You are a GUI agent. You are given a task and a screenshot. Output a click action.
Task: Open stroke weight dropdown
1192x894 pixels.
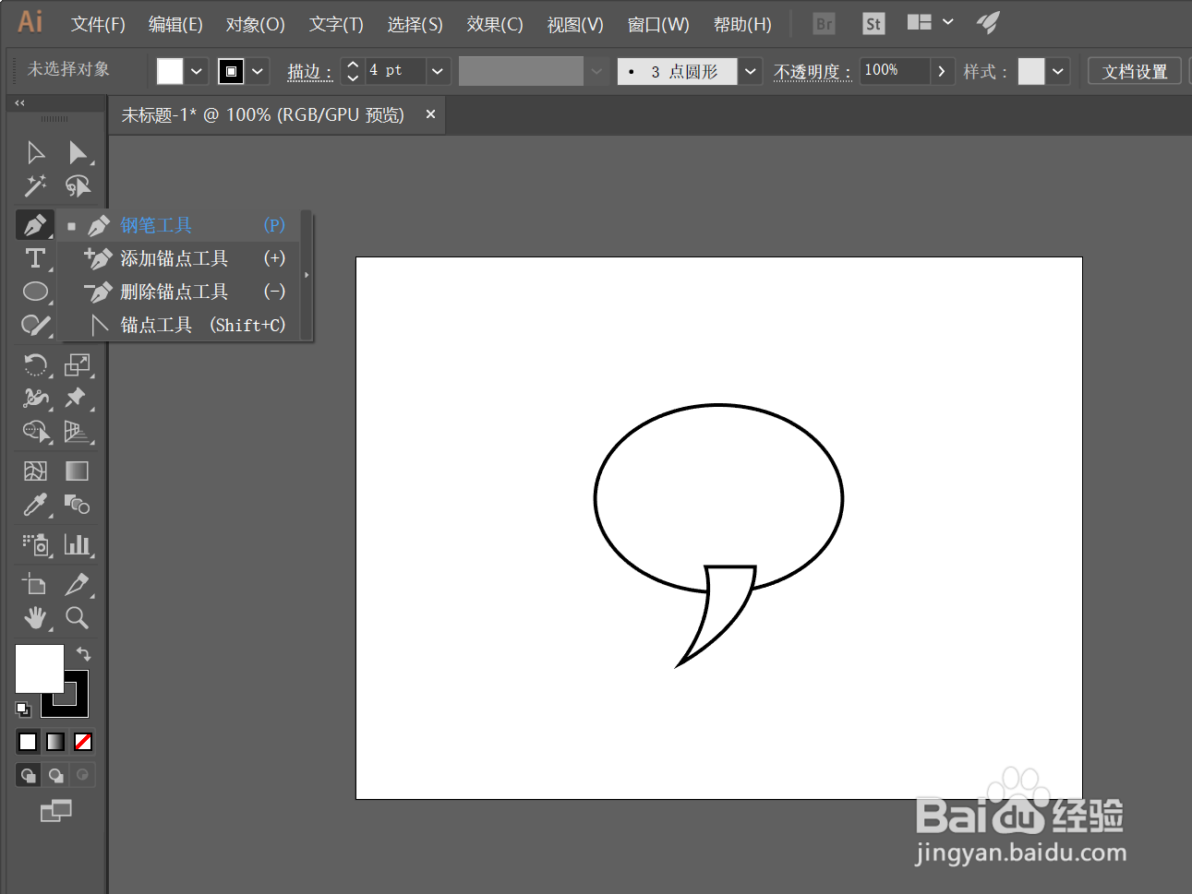click(x=438, y=71)
